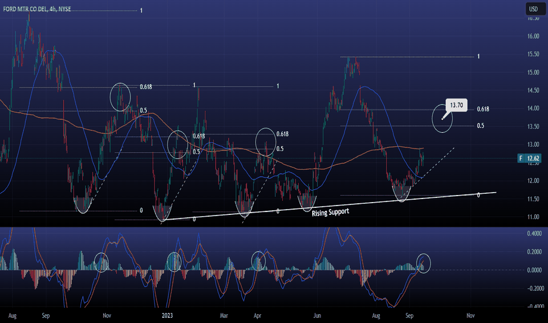Screen dimensions: 548x323
Task: Click the 2023 label on time axis
Action: [167, 316]
